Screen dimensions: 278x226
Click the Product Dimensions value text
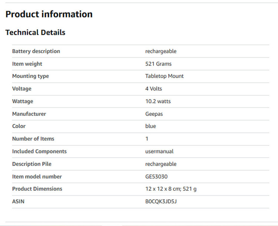pyautogui.click(x=171, y=189)
